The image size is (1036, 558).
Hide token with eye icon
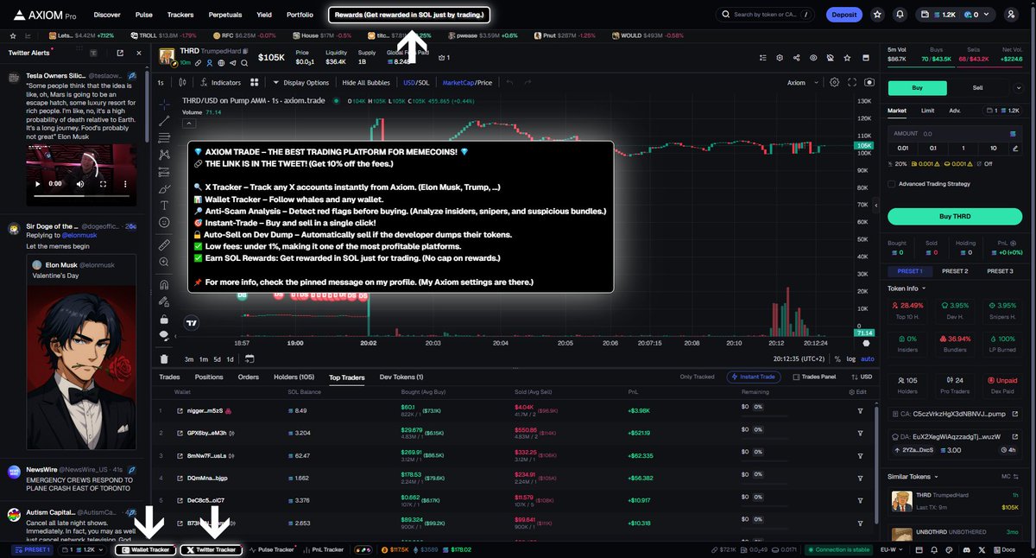[x=813, y=58]
